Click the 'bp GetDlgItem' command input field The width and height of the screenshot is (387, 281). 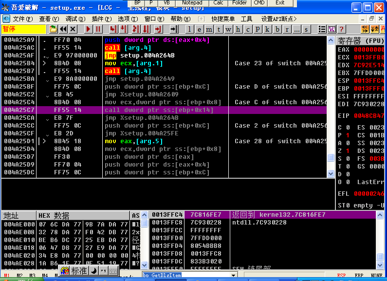[x=186, y=275]
